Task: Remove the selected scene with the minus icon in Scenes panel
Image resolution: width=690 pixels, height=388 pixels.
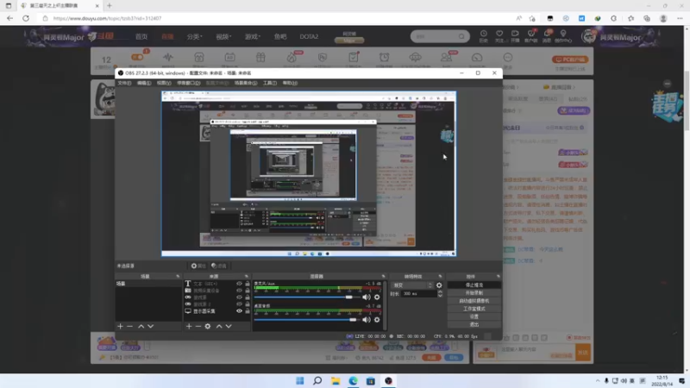Action: (x=130, y=327)
